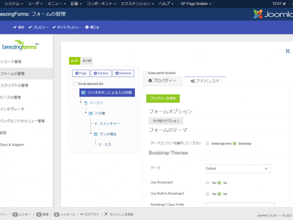The width and height of the screenshot is (293, 220).
Task: Click the page icon next to ページ 1
Action: click(x=86, y=103)
